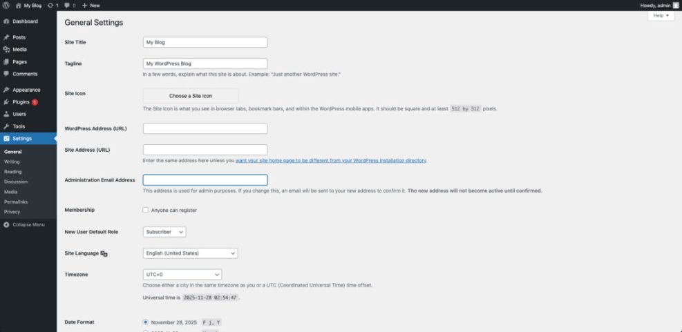The height and width of the screenshot is (332, 682).
Task: Open the My Blog home icon
Action: (18, 6)
